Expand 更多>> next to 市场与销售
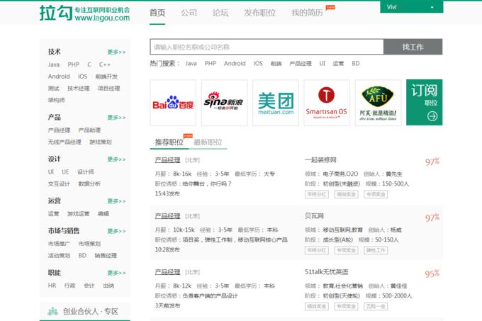The width and height of the screenshot is (482, 321). [116, 231]
